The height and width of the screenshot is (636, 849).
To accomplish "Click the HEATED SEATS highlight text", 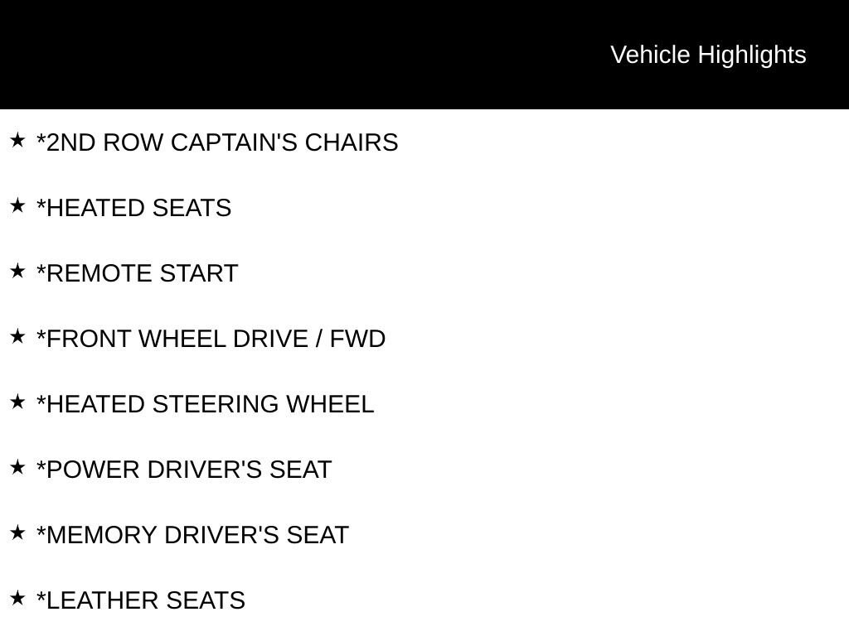I will tap(138, 208).
